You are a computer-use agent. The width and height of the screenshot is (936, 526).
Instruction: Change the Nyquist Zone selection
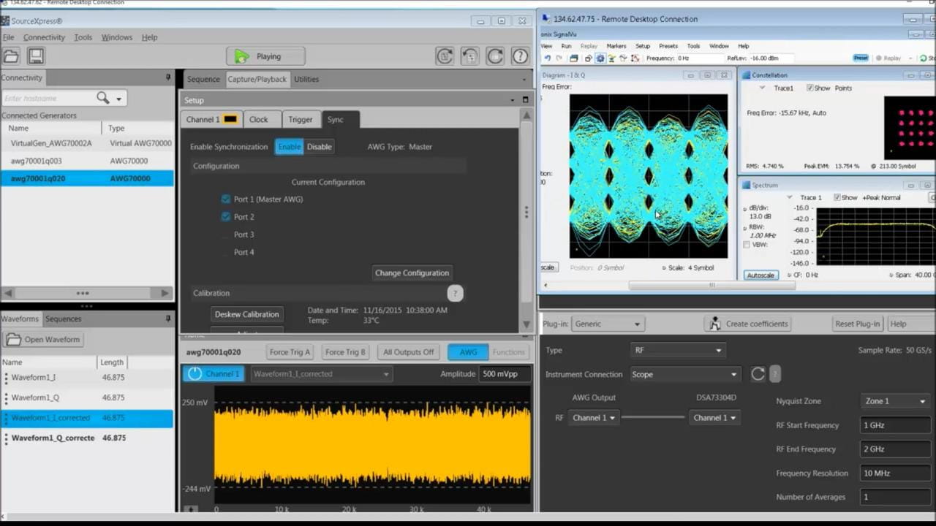(x=894, y=400)
